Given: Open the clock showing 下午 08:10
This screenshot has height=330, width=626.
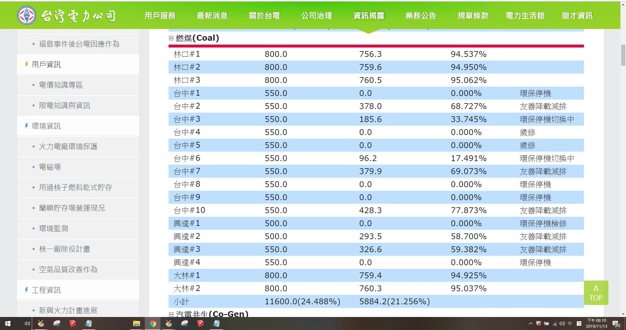Looking at the screenshot, I should pos(597,323).
